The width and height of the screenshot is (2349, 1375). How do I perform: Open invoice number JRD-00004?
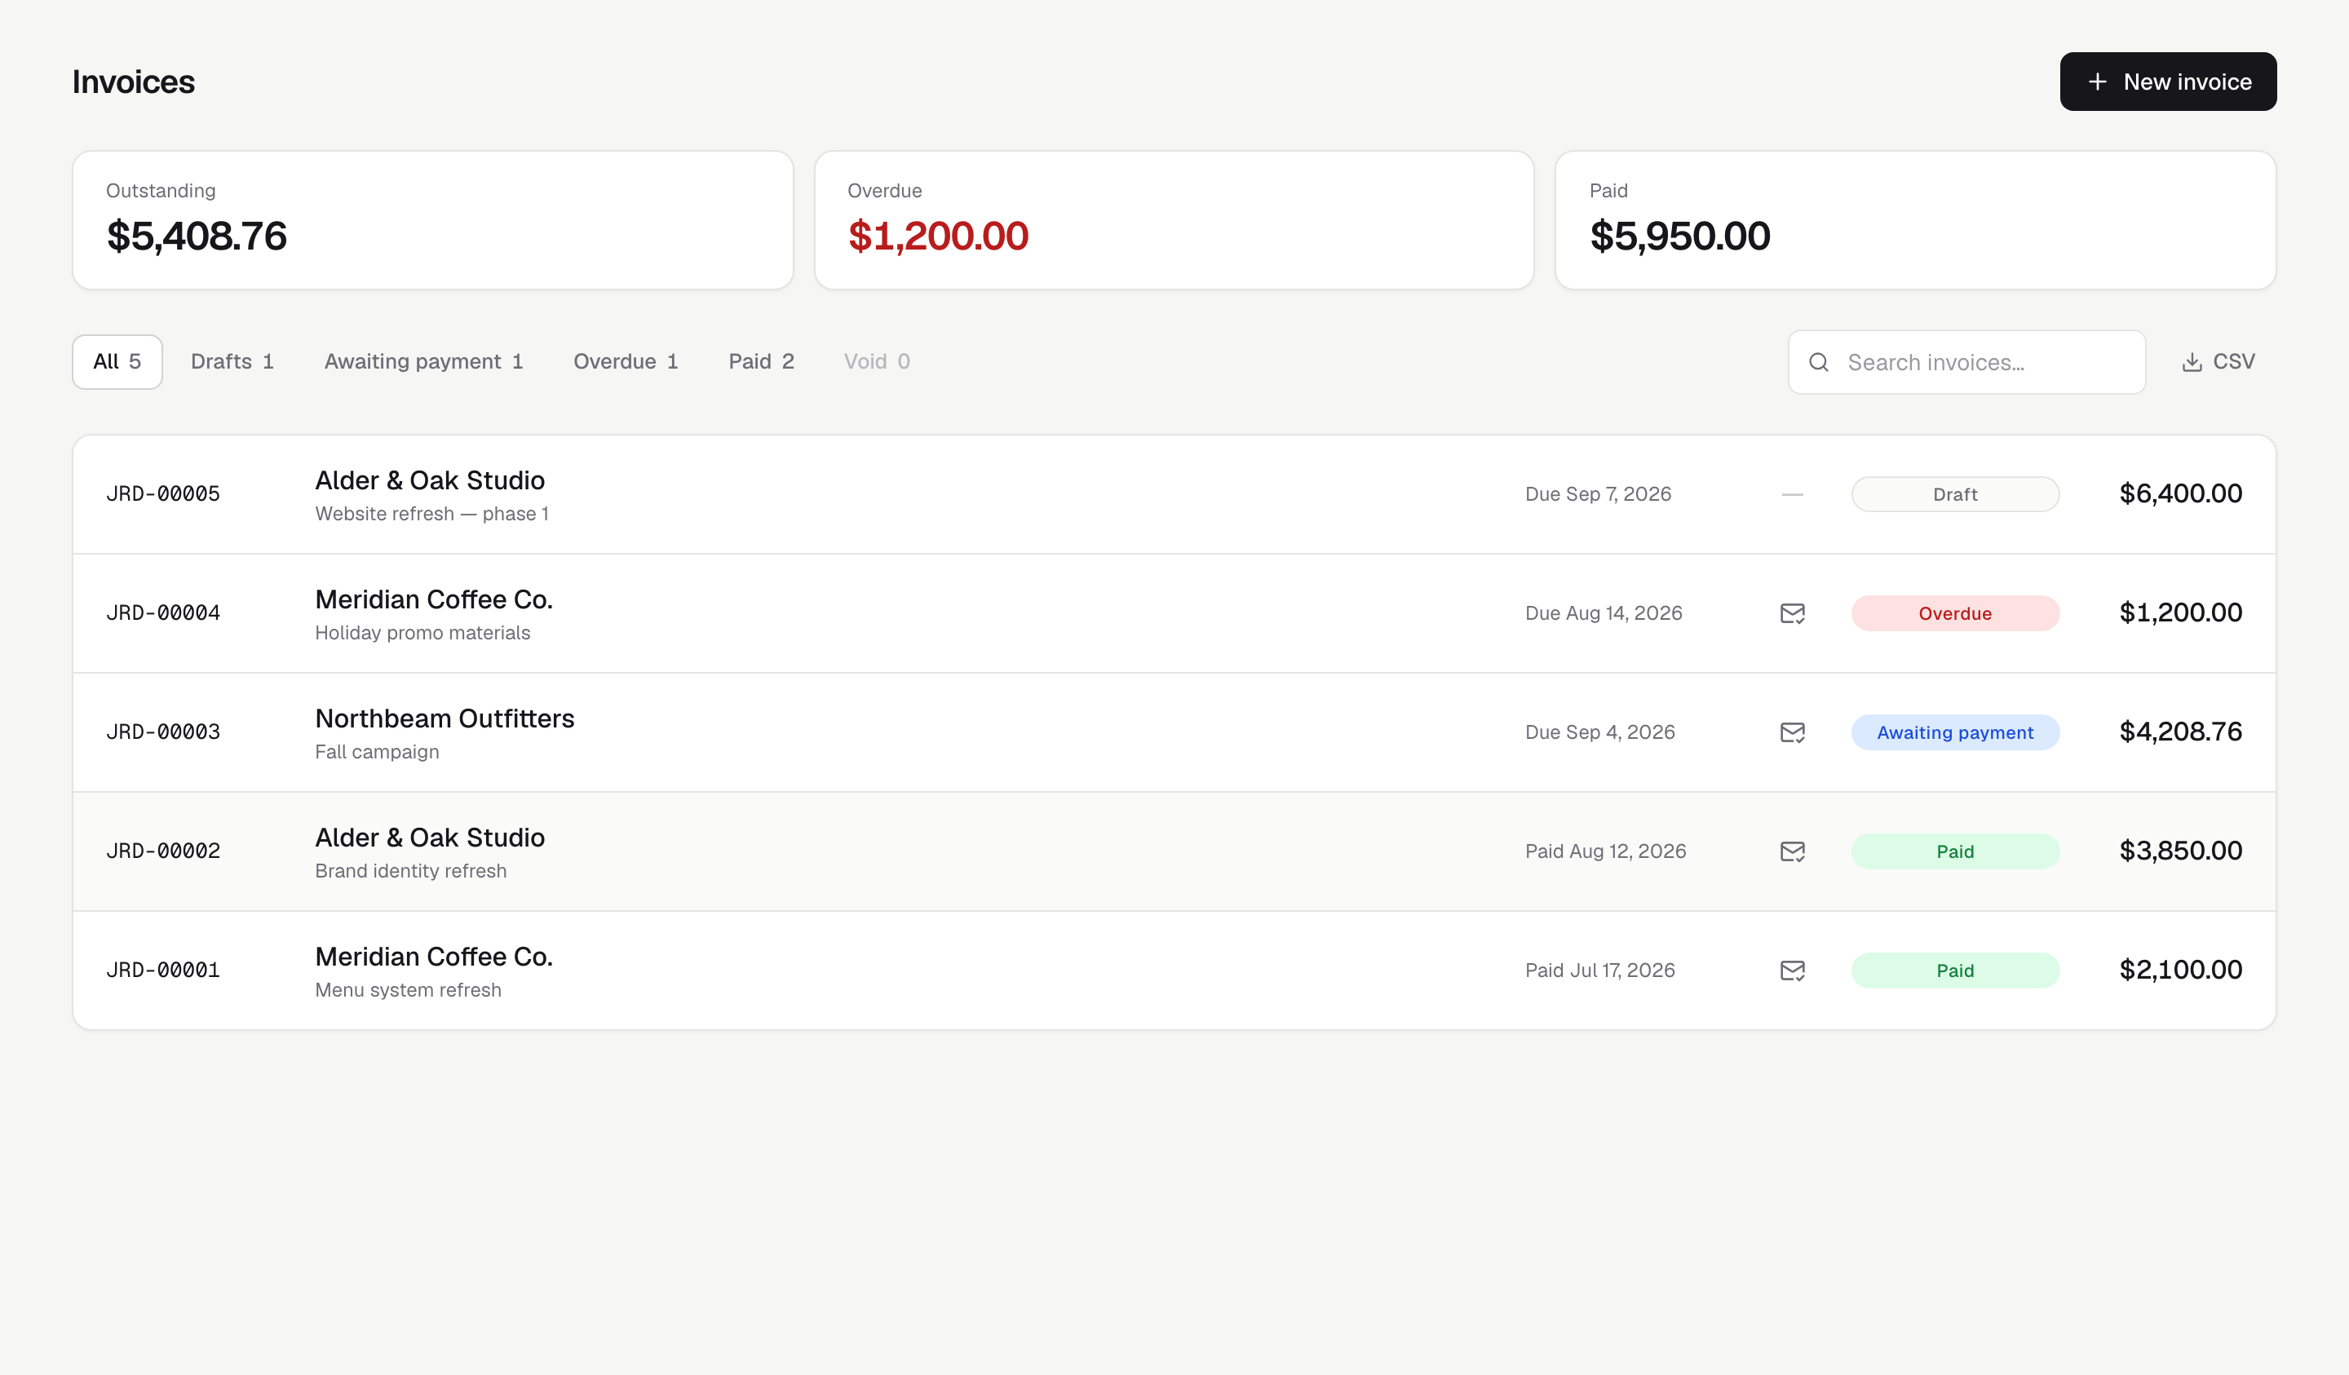click(163, 613)
